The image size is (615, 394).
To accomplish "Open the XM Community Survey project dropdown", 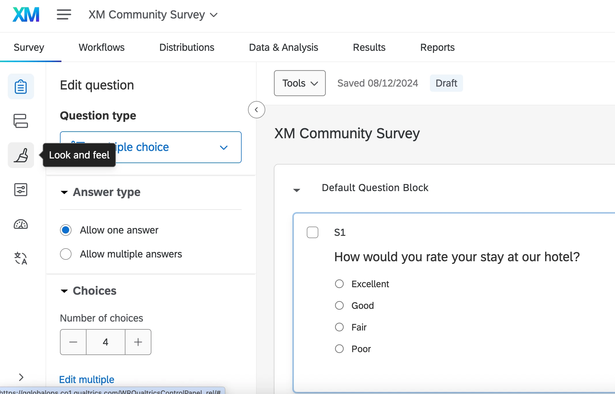I will [153, 14].
